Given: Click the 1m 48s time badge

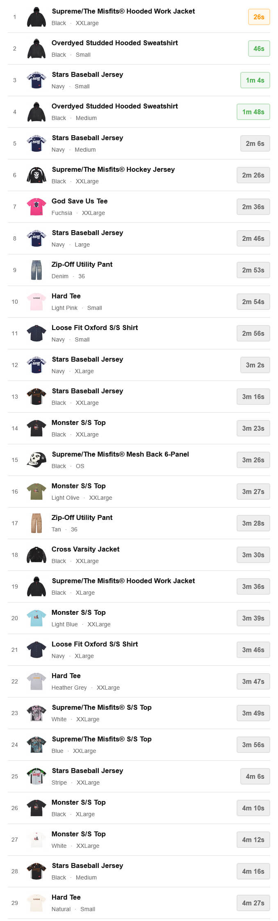Looking at the screenshot, I should click(253, 112).
